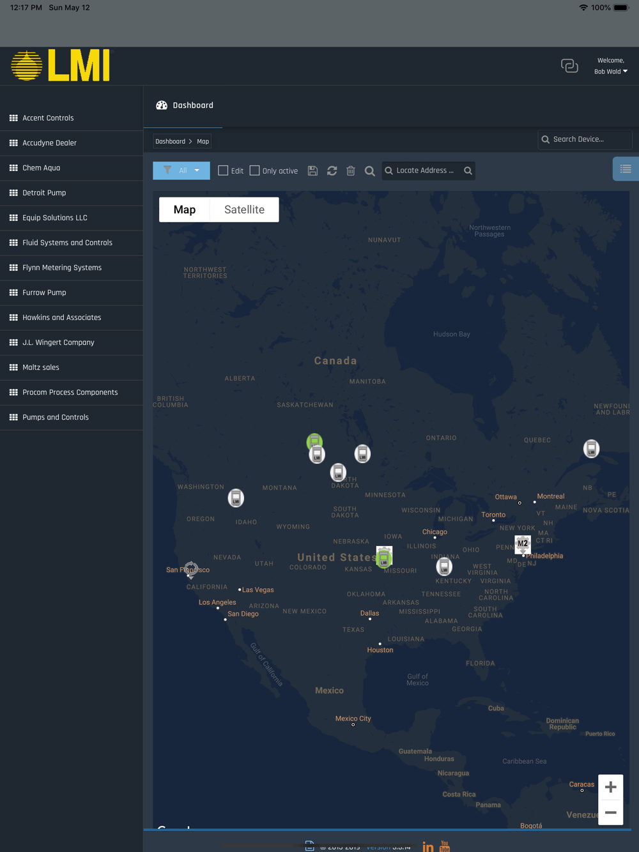Click the refresh map icon
Screen dimensions: 639x852
point(332,171)
